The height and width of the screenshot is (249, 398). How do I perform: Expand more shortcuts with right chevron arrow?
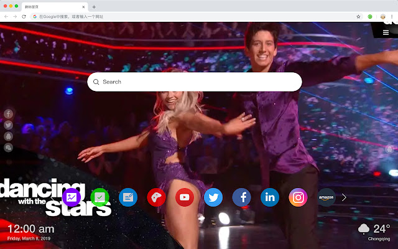pos(344,197)
